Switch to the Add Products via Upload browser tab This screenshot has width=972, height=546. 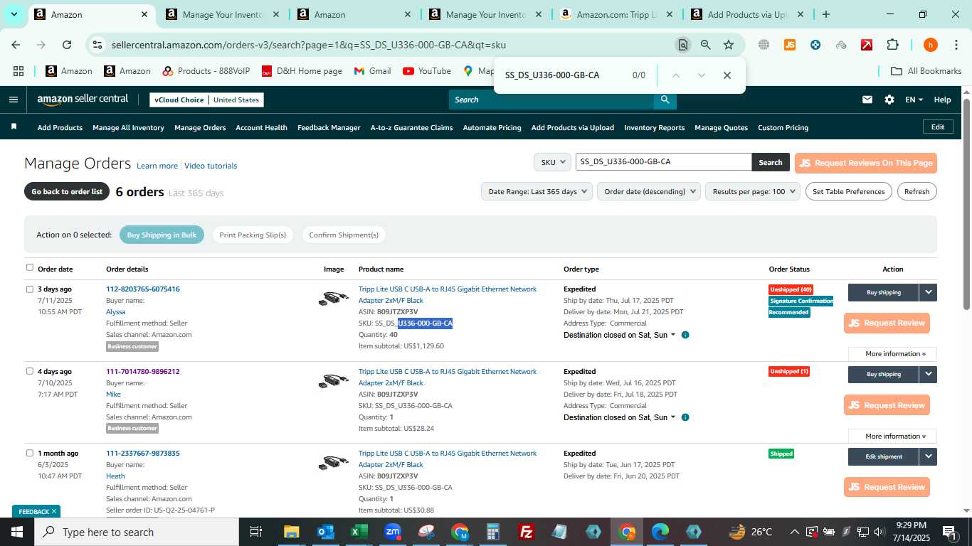pos(747,14)
